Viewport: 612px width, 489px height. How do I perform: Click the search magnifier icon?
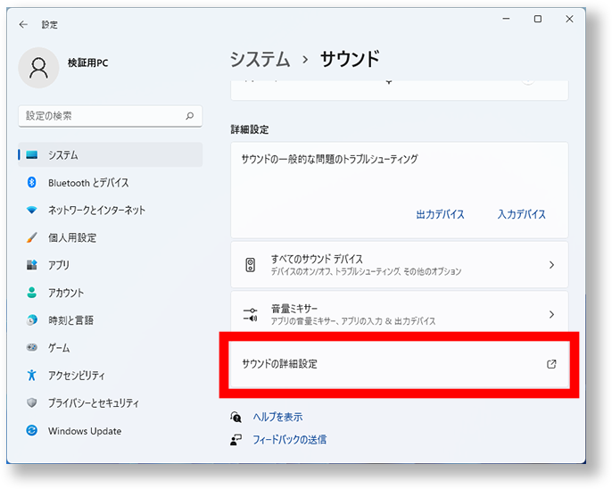190,116
